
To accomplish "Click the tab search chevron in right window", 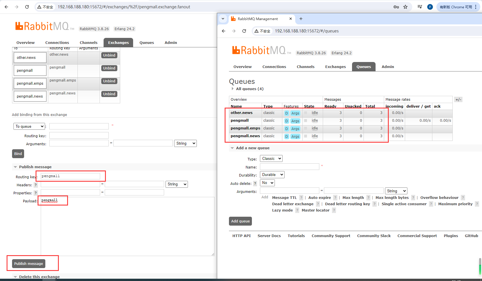I will [x=223, y=19].
